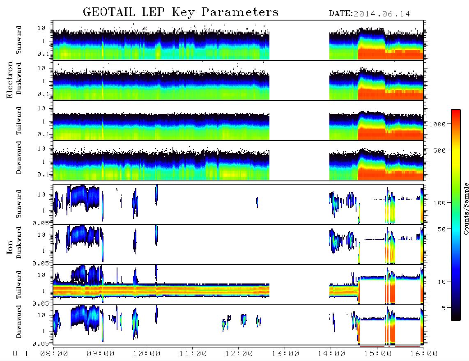Image resolution: width=469 pixels, height=361 pixels.
Task: Click the Electron Sunward spectrogram panel
Action: [238, 40]
